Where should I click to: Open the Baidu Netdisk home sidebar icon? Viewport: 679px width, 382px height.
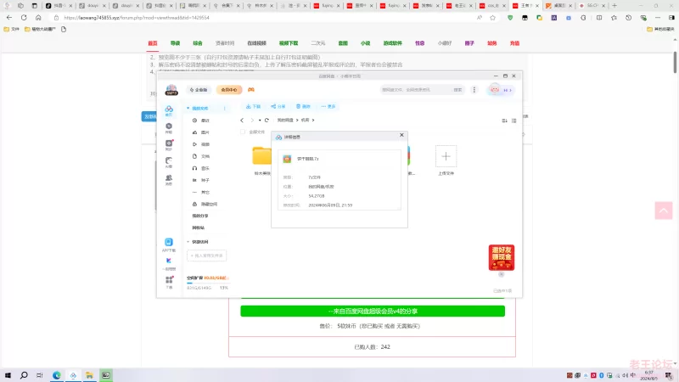click(x=169, y=110)
